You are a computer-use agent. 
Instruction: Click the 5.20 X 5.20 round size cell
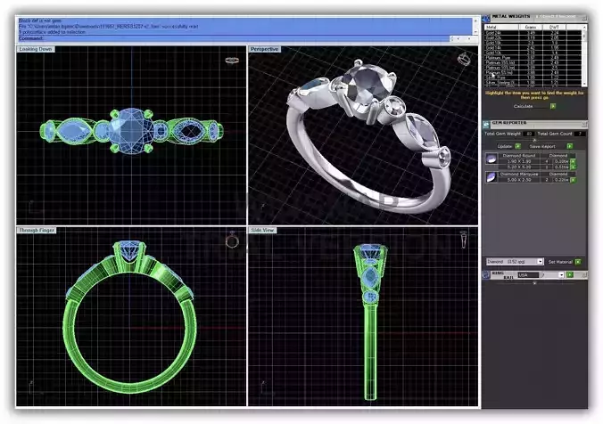519,167
